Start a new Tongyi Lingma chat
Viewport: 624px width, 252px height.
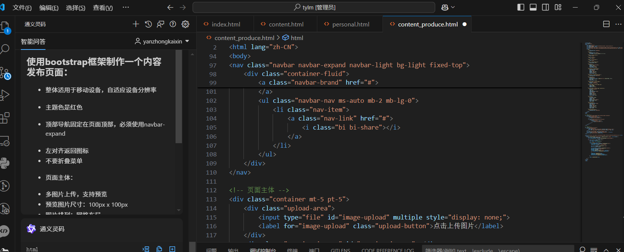(x=136, y=24)
